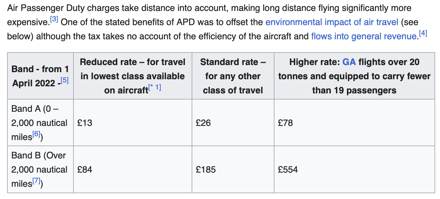Click the 'Band - from 1 April 2022' header
440x199 pixels.
[x=41, y=76]
